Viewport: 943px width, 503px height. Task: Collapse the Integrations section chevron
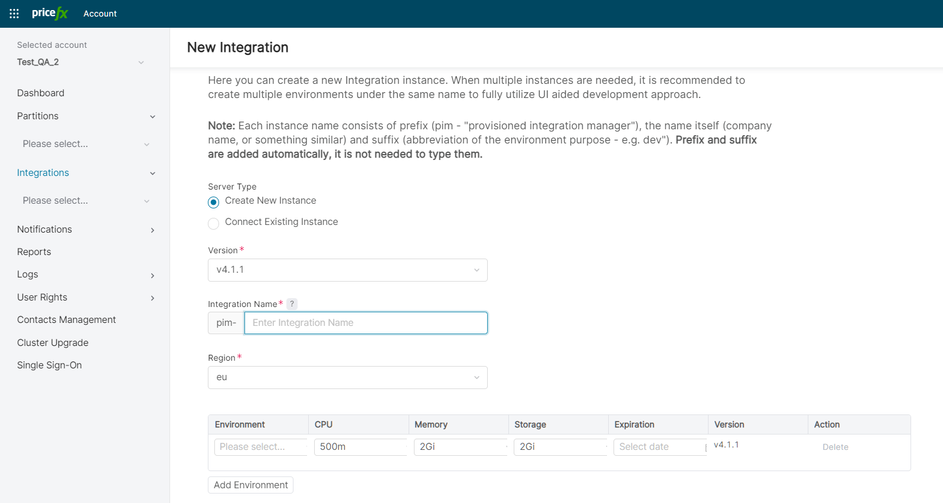[152, 174]
